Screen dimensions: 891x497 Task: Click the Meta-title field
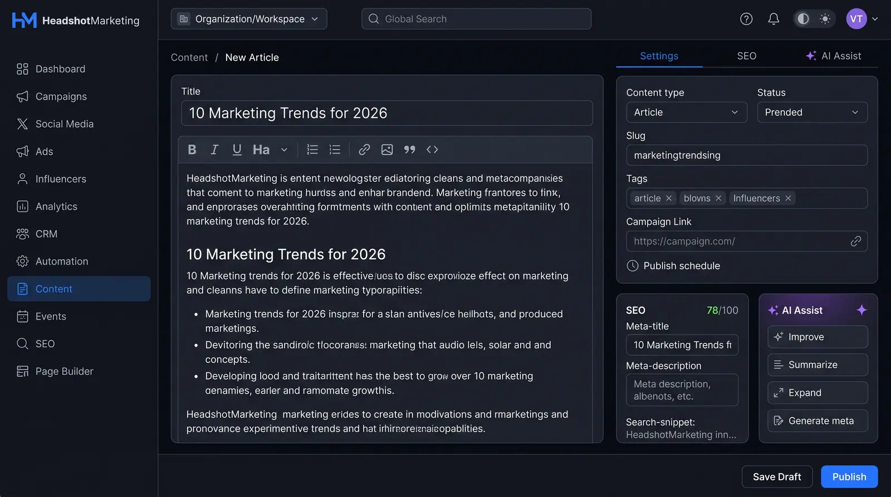click(x=682, y=345)
